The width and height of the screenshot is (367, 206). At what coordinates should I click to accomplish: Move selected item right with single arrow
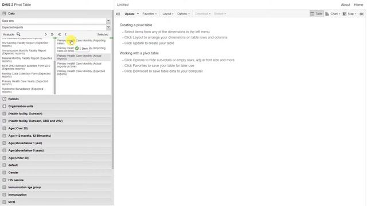click(x=46, y=34)
